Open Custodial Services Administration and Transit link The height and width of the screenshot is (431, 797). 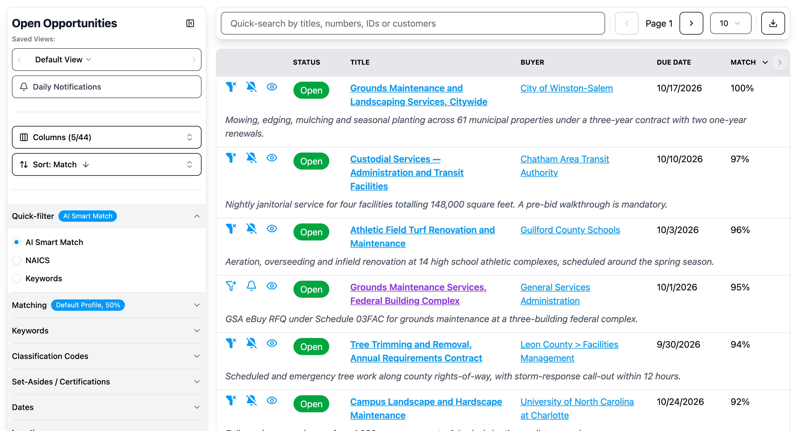pyautogui.click(x=406, y=172)
